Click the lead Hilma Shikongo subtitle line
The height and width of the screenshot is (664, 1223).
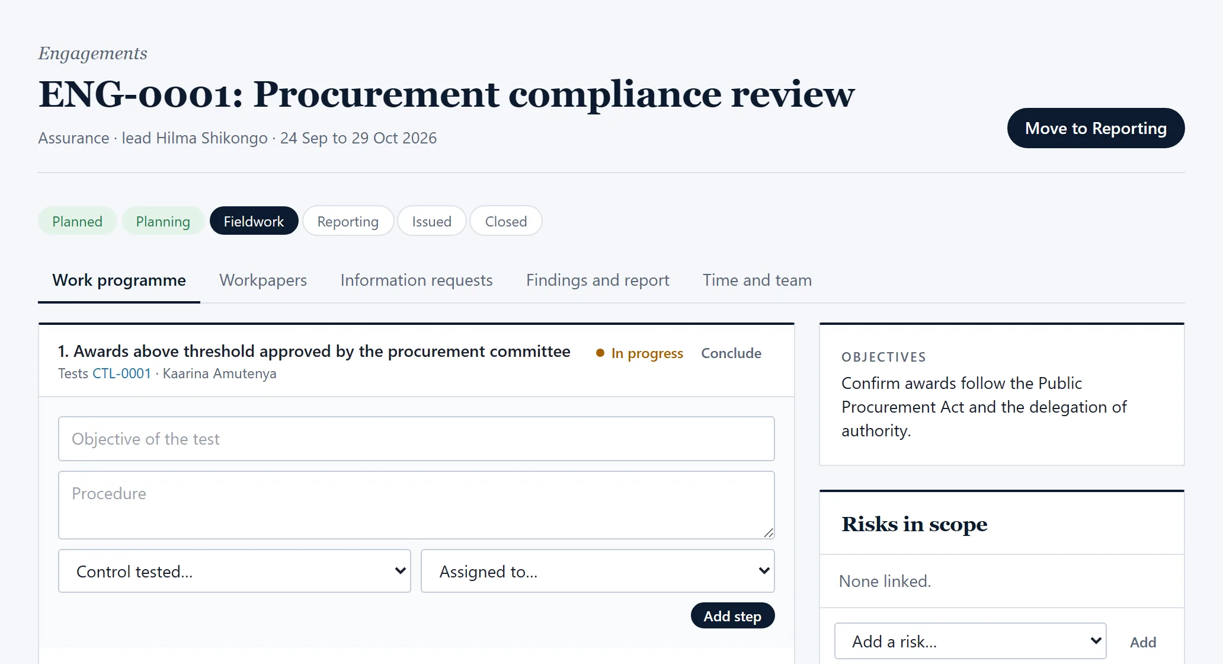click(x=238, y=138)
